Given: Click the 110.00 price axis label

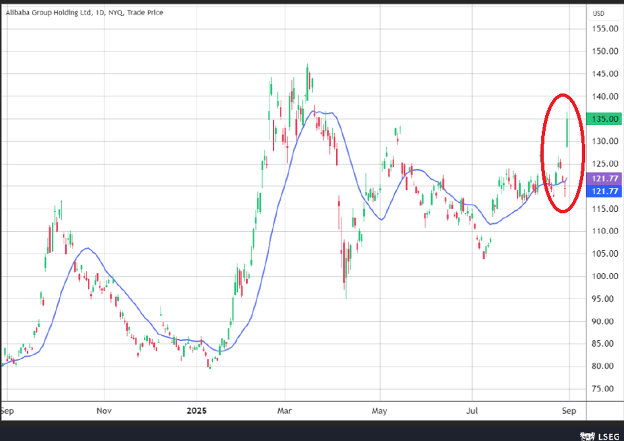Looking at the screenshot, I should [x=605, y=231].
